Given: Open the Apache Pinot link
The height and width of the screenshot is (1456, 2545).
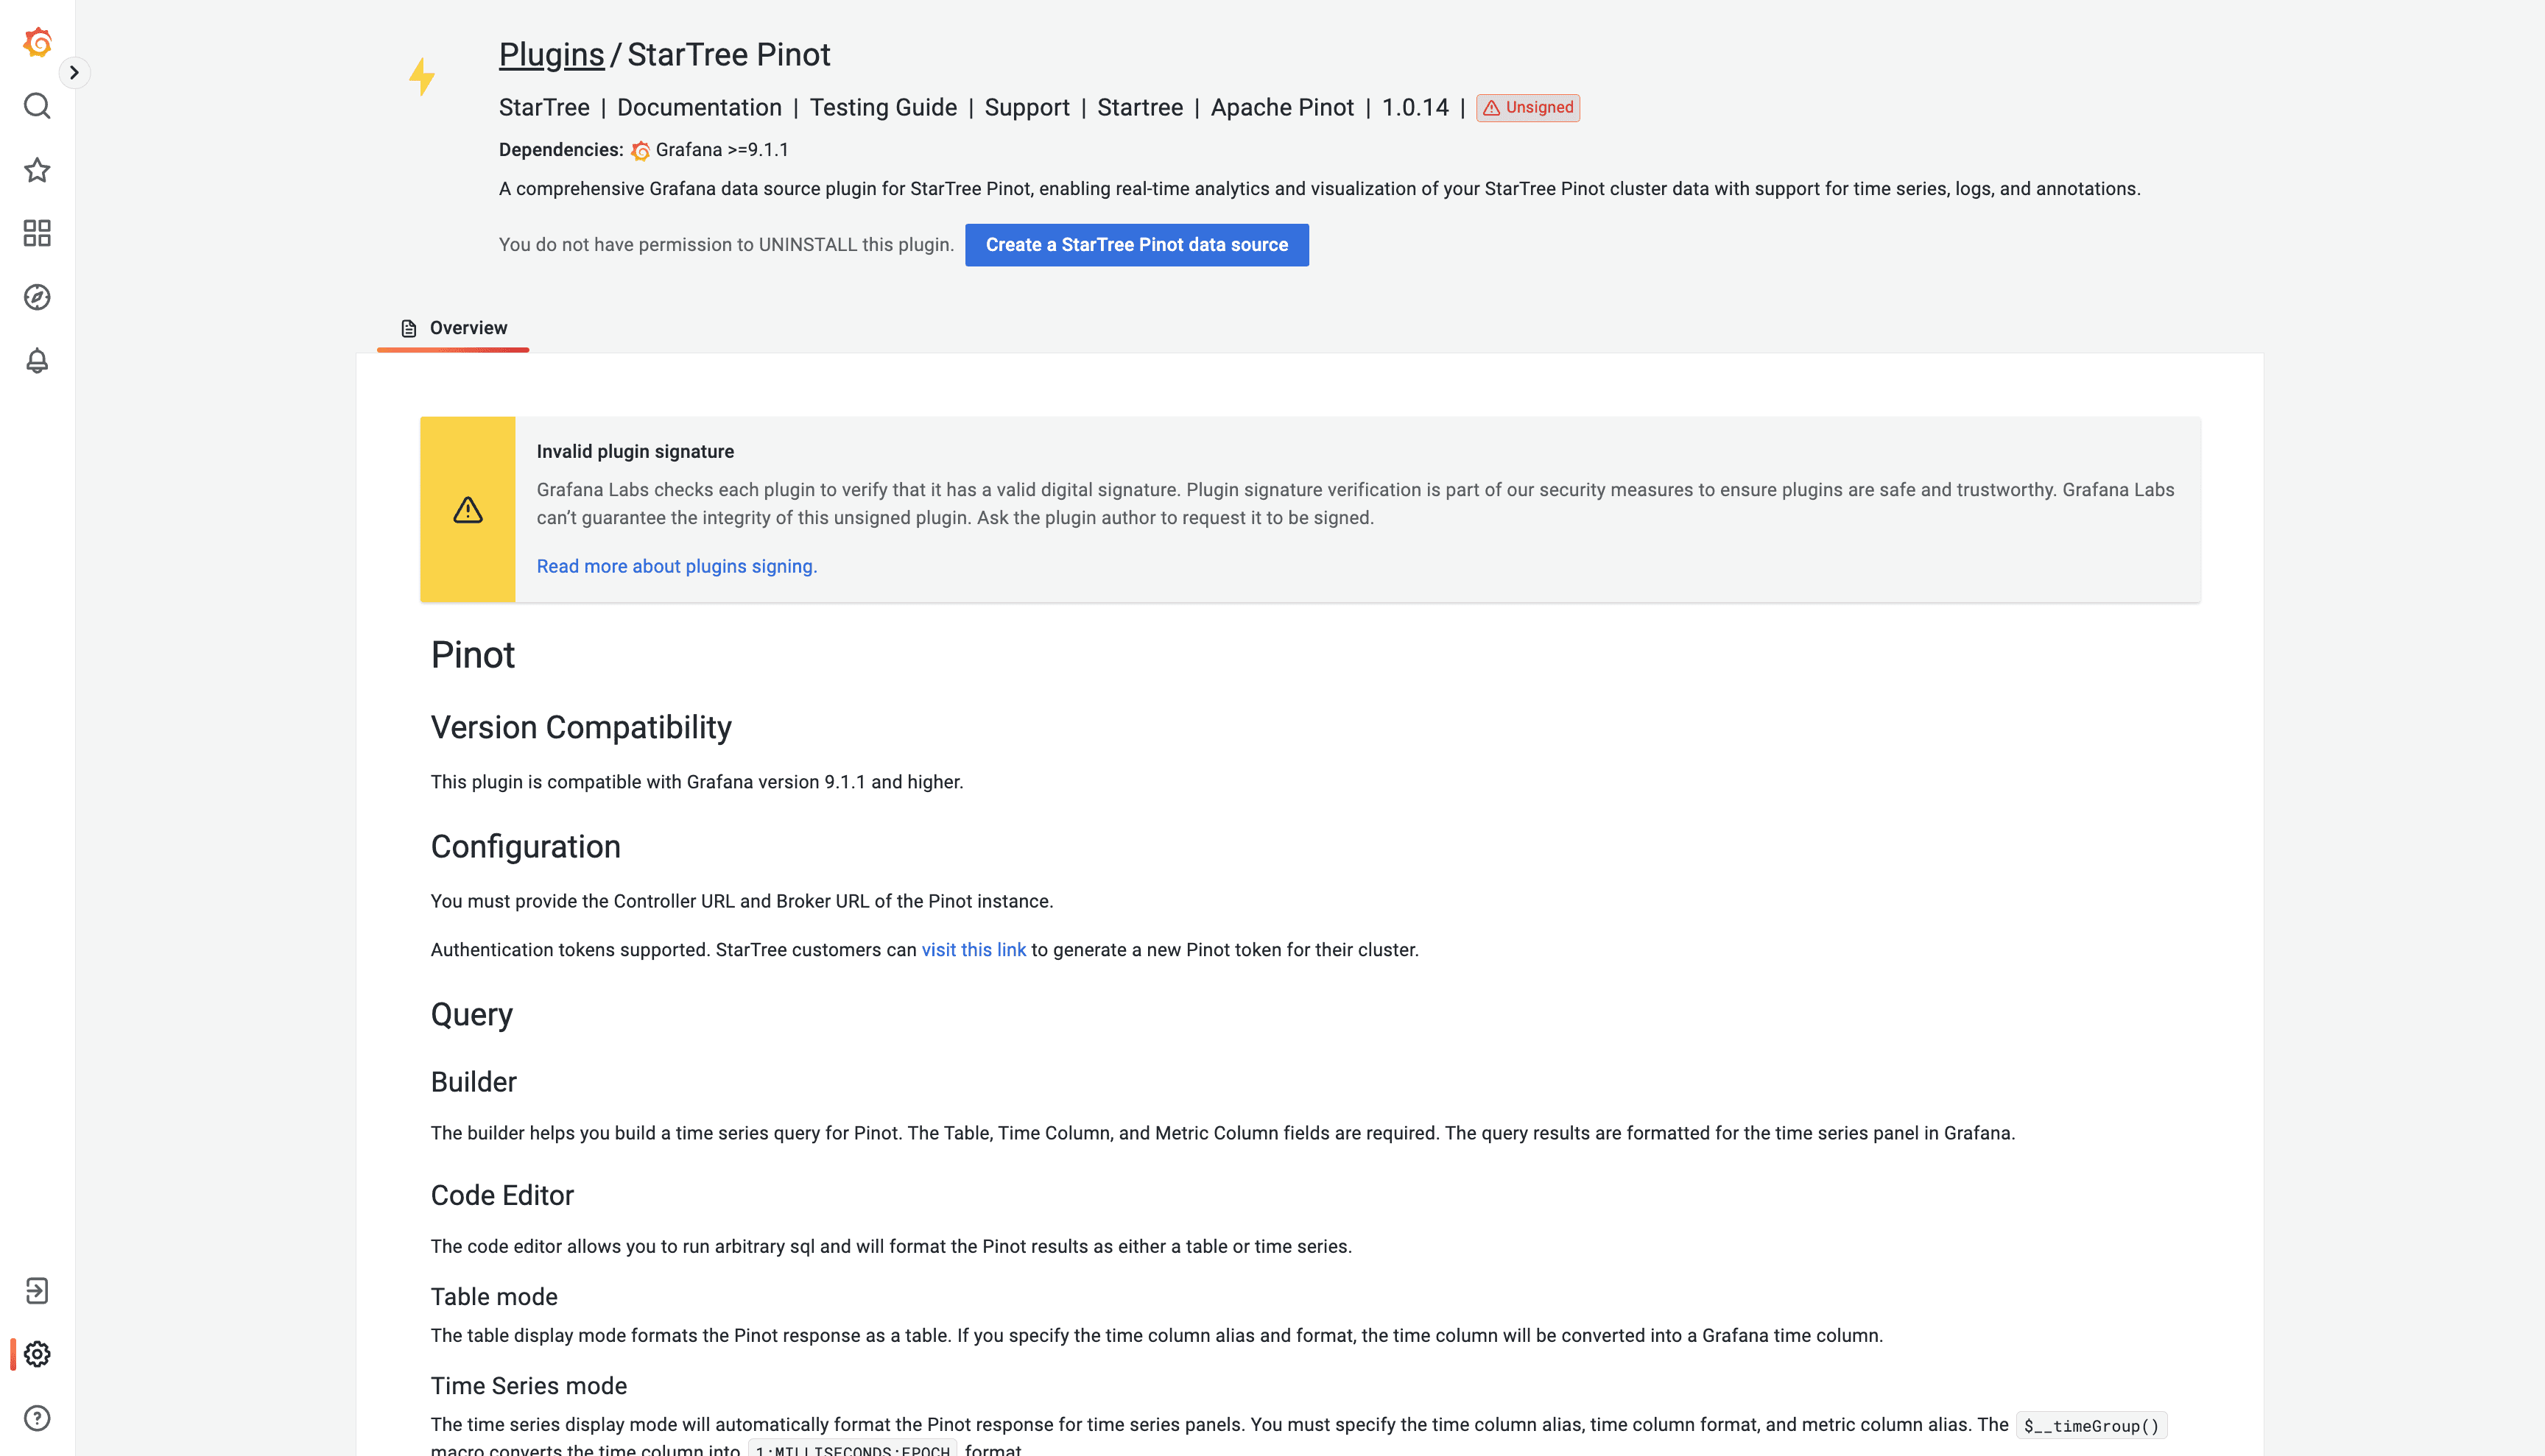Looking at the screenshot, I should pos(1281,107).
